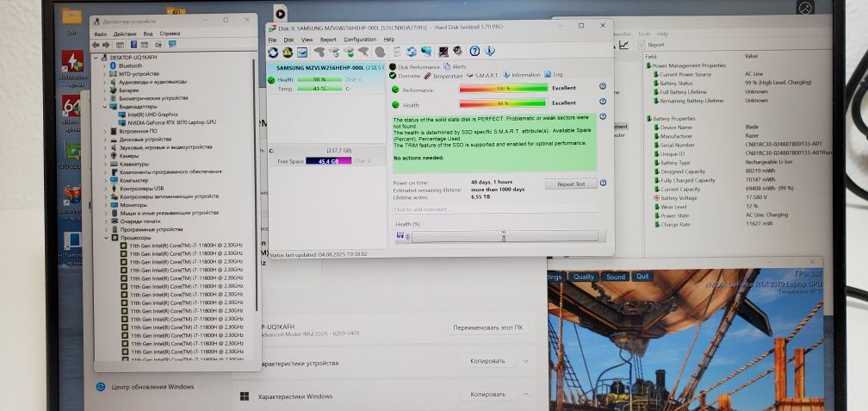Click the Sound button in the benchmark window
The width and height of the screenshot is (868, 411).
click(615, 277)
